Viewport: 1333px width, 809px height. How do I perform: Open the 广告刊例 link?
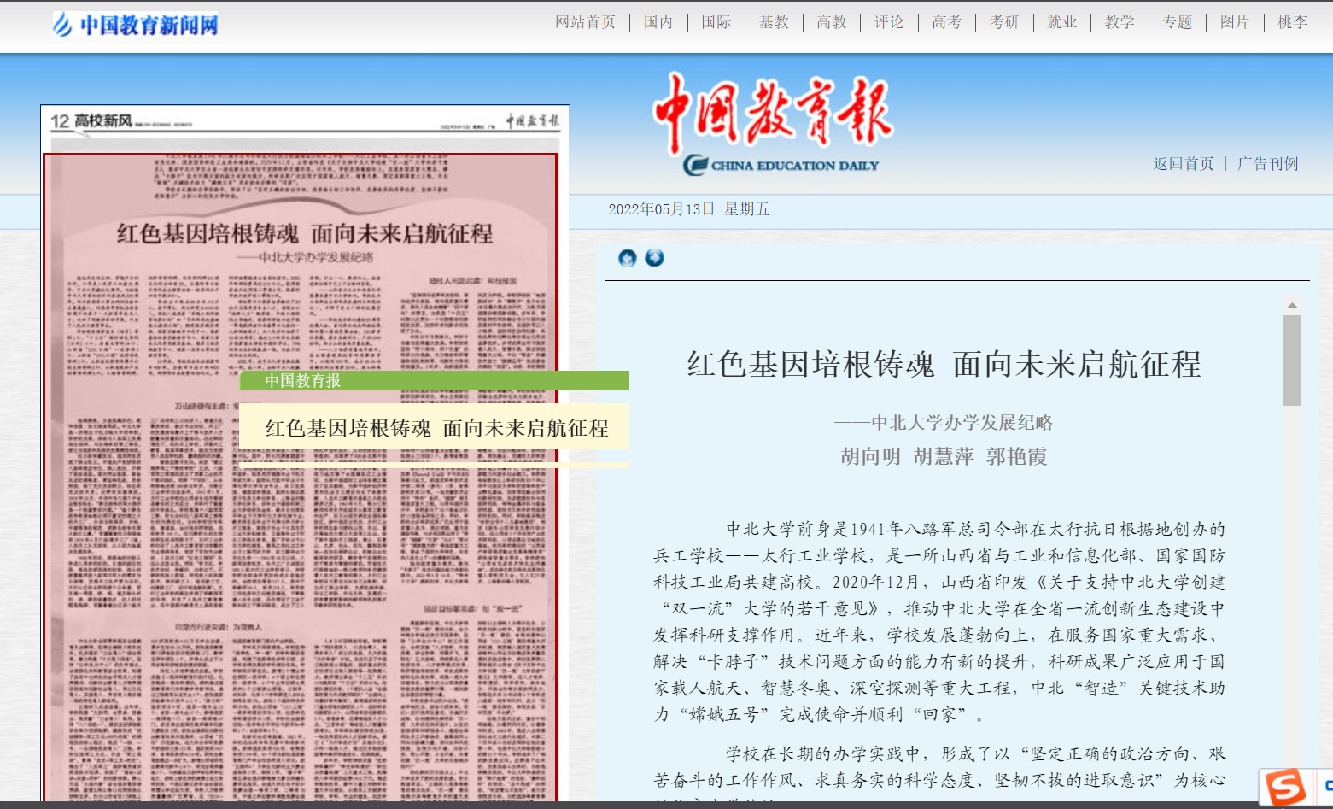[x=1267, y=164]
